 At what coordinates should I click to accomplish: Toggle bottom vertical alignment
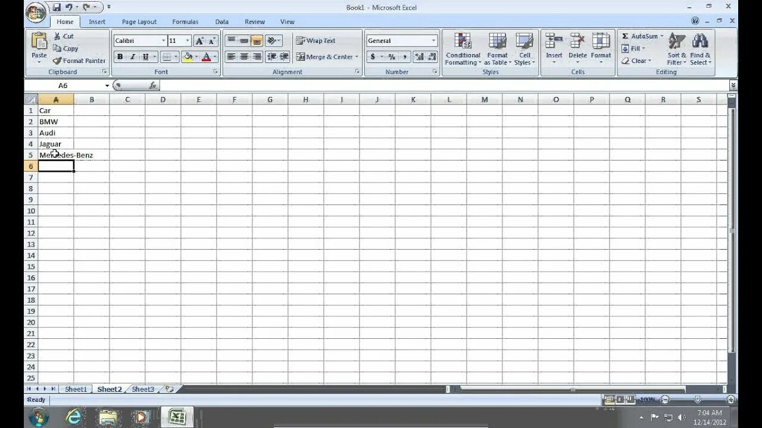coord(257,40)
